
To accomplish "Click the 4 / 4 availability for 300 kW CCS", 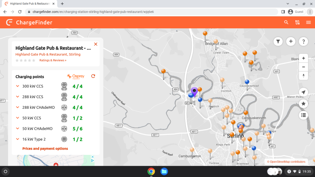I will (x=77, y=86).
